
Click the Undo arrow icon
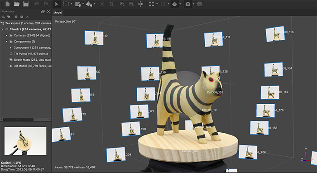pos(37,4)
